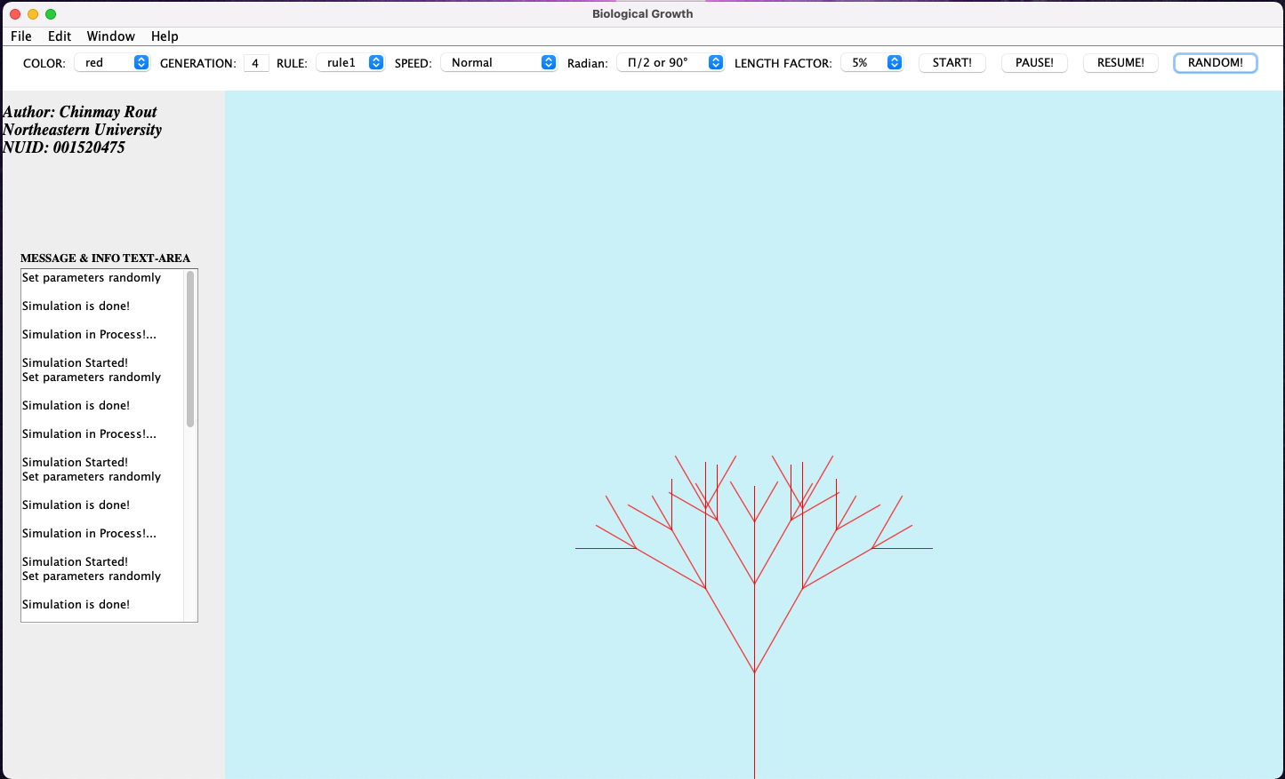Click the stepper arrows on the COLOR combo box
This screenshot has width=1285, height=779.
(x=141, y=62)
